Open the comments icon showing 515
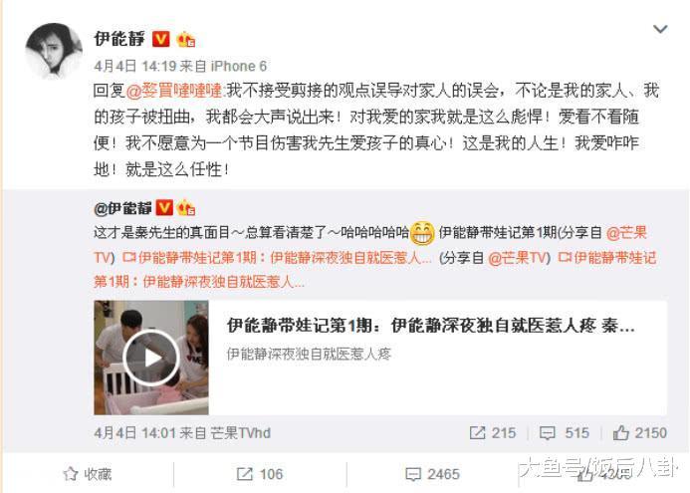 [x=565, y=432]
